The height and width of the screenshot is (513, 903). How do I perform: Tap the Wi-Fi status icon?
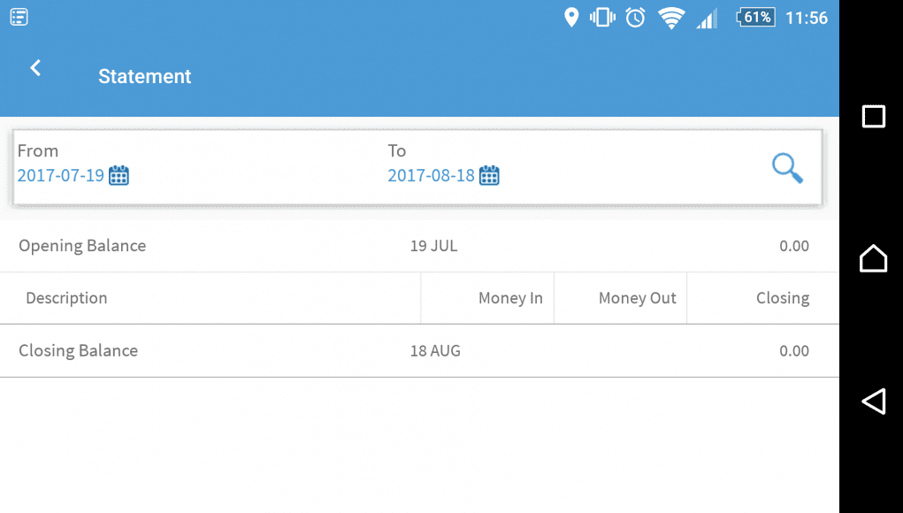pyautogui.click(x=671, y=18)
